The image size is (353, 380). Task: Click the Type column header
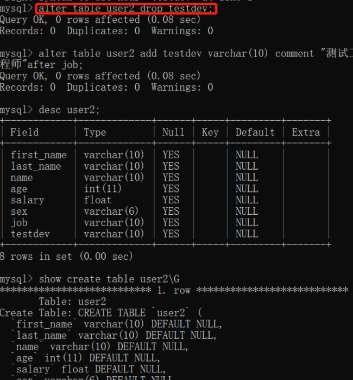[96, 132]
